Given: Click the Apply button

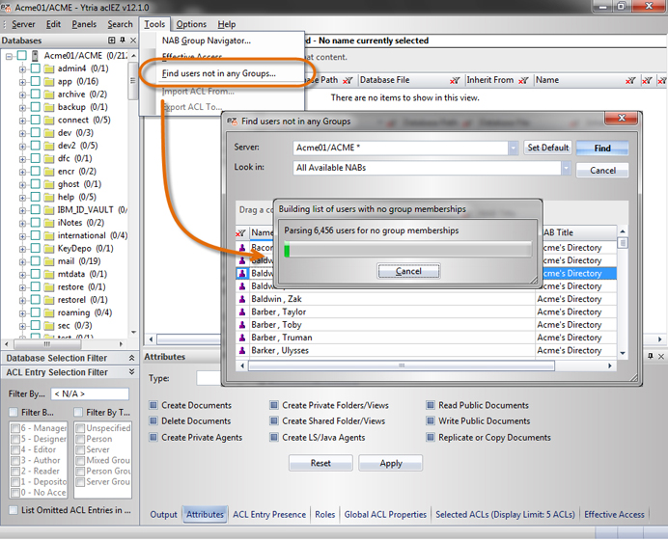Looking at the screenshot, I should 391,463.
